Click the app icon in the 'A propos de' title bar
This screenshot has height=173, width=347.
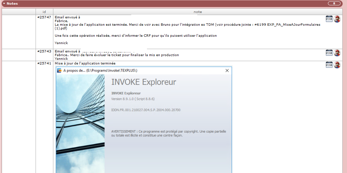coord(59,70)
